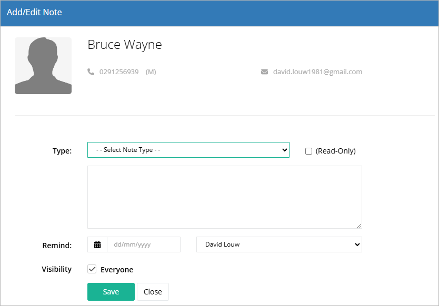Click the phone icon beside 0291256939
This screenshot has width=439, height=306.
(x=91, y=72)
